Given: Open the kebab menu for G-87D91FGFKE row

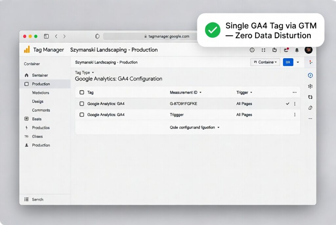Looking at the screenshot, I should pos(295,104).
